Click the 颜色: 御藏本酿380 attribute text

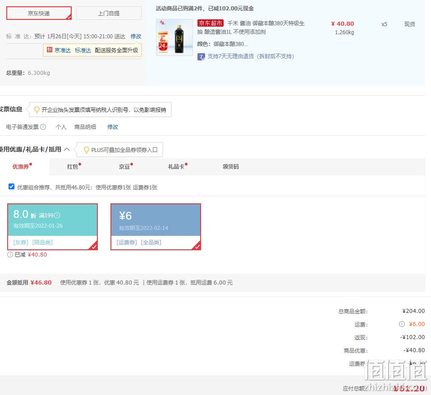(223, 44)
